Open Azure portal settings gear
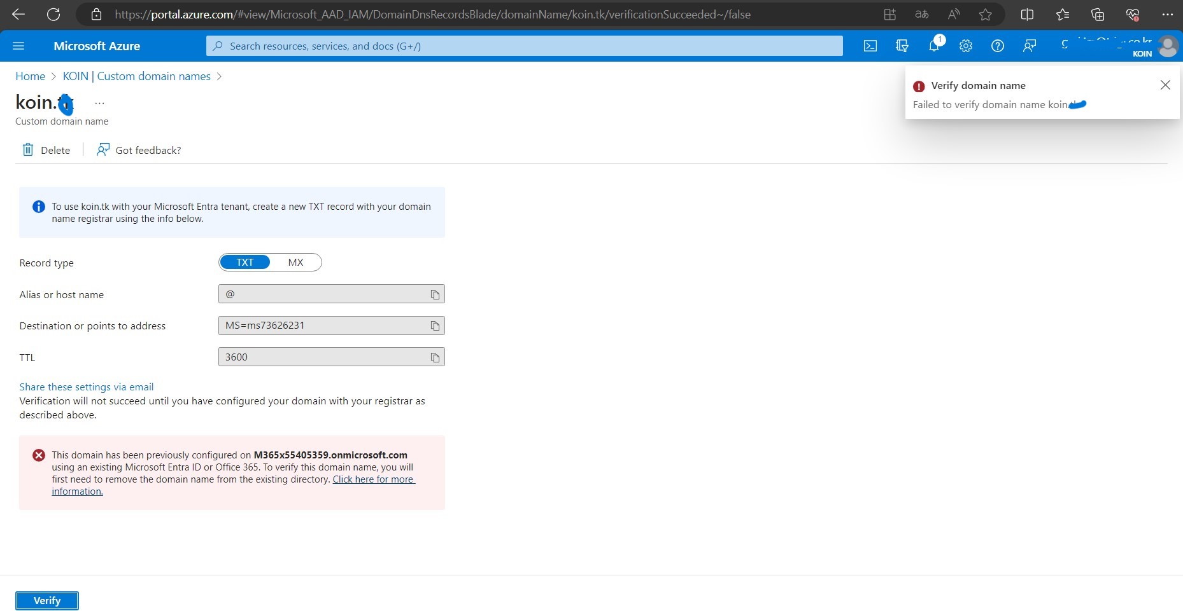This screenshot has width=1183, height=611. 966,46
